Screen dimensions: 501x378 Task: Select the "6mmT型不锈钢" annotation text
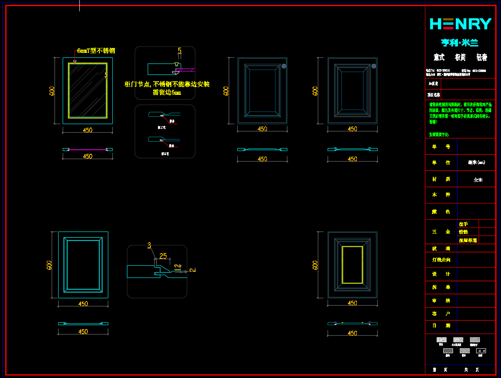[x=96, y=51]
